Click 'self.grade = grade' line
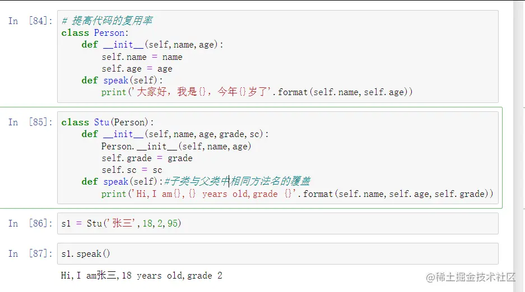 (147, 158)
